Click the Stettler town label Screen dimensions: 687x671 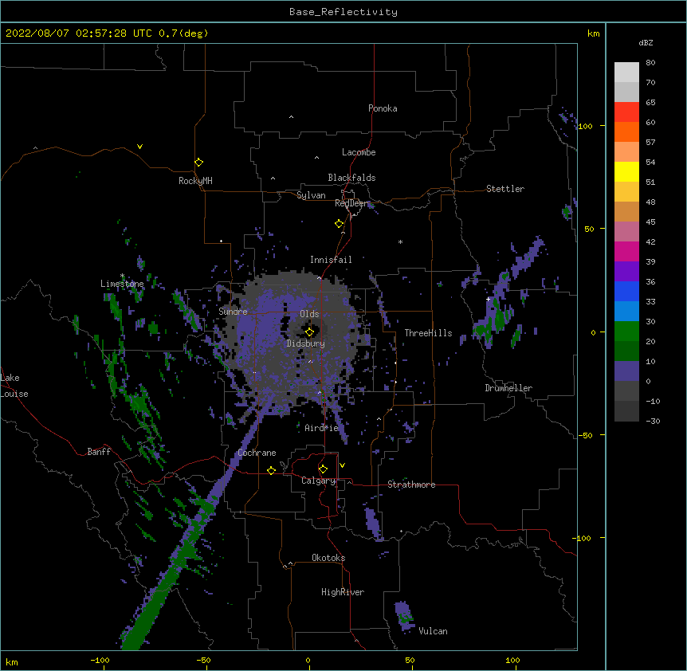coord(505,189)
